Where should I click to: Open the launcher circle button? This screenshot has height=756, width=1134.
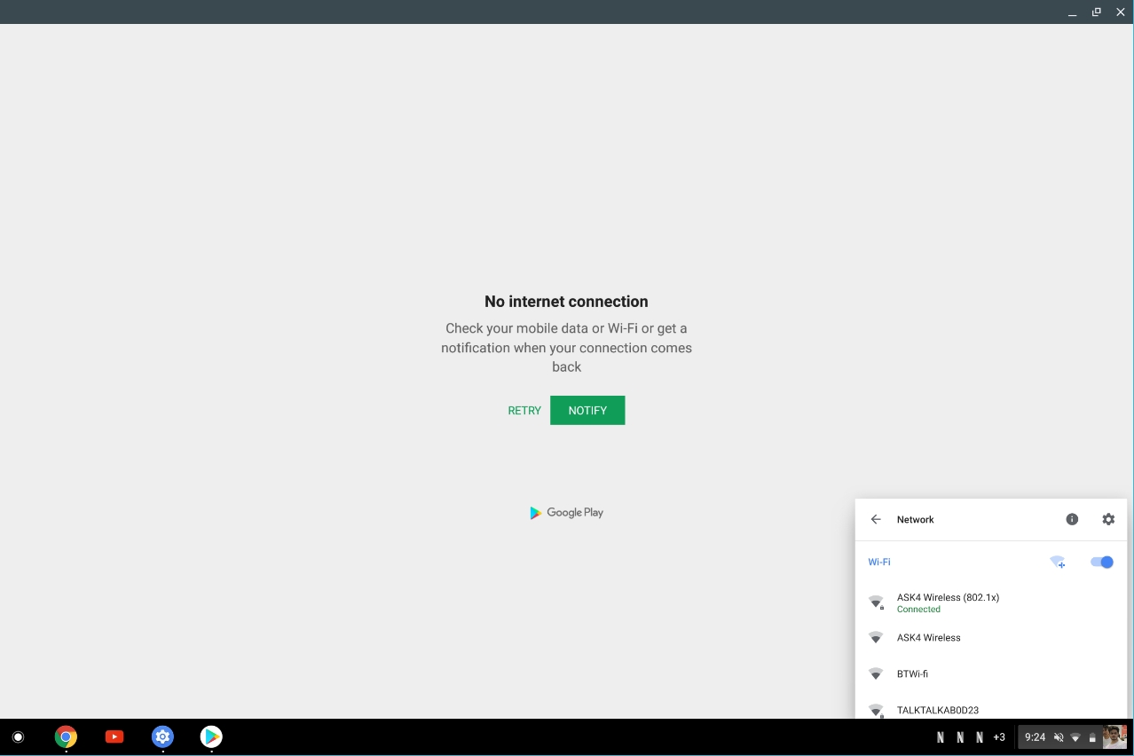[x=18, y=737]
